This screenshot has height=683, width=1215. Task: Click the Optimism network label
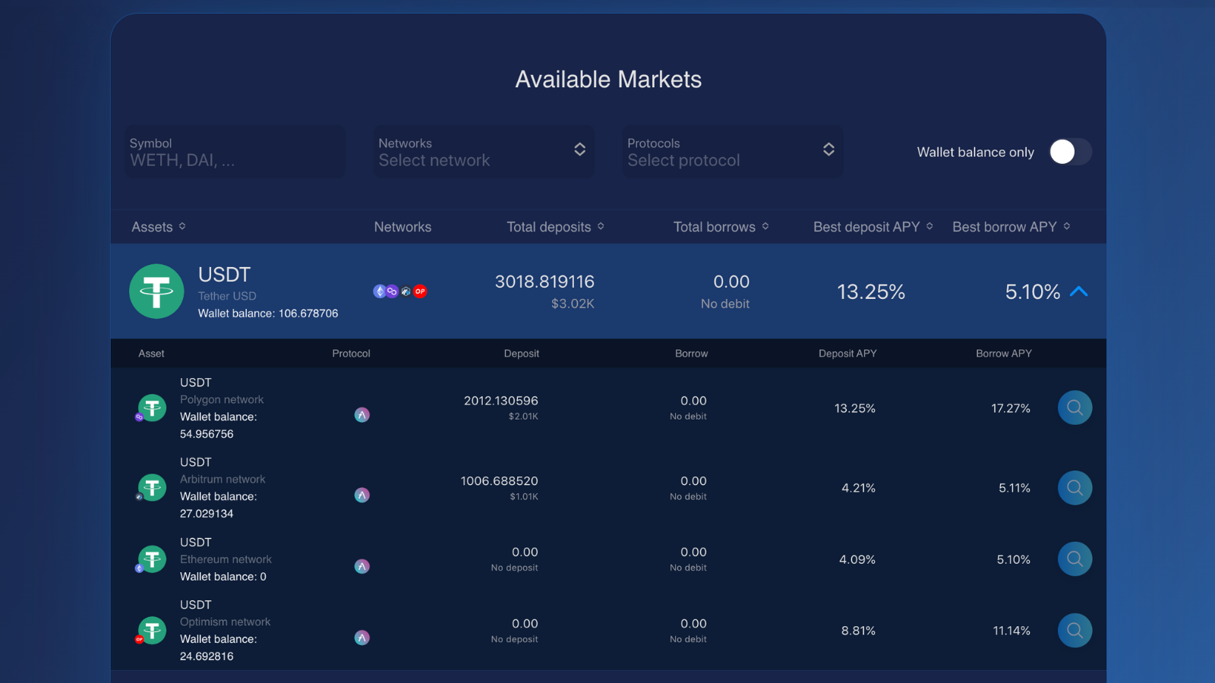coord(225,622)
